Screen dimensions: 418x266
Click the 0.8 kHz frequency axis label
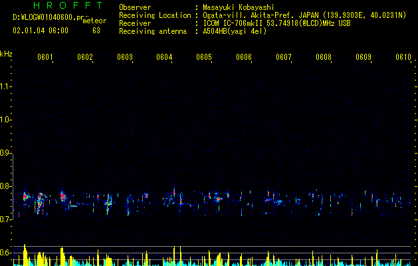pos(5,186)
